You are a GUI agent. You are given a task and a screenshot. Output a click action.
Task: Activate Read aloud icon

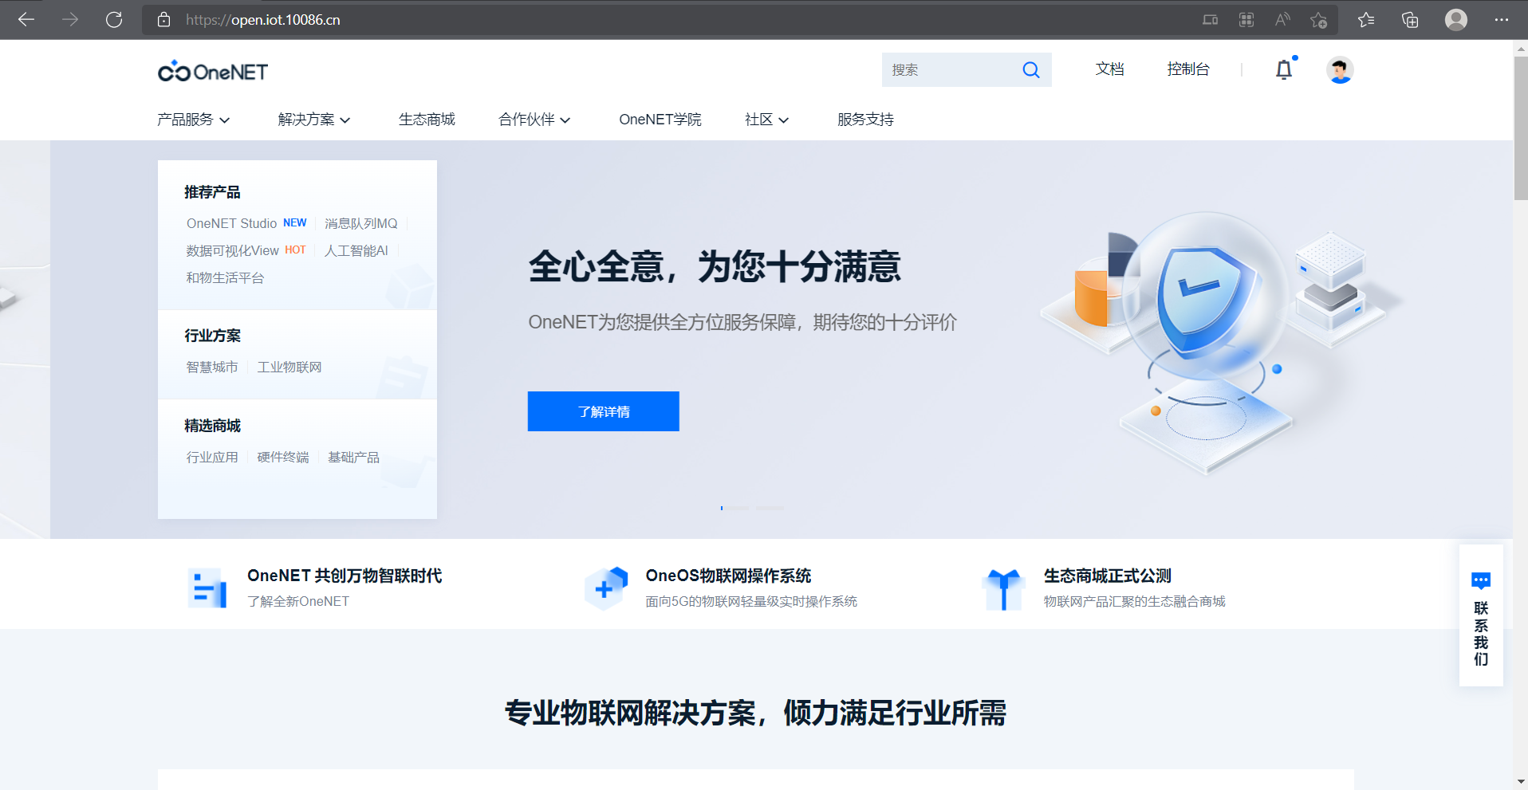[1282, 20]
